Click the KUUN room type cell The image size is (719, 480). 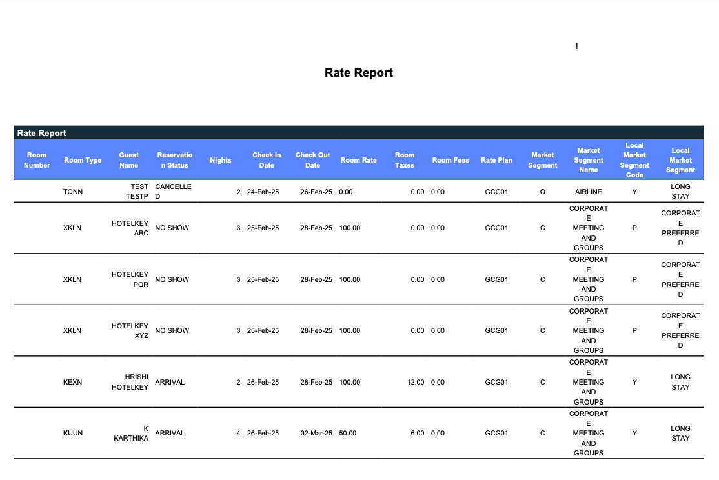tap(73, 434)
